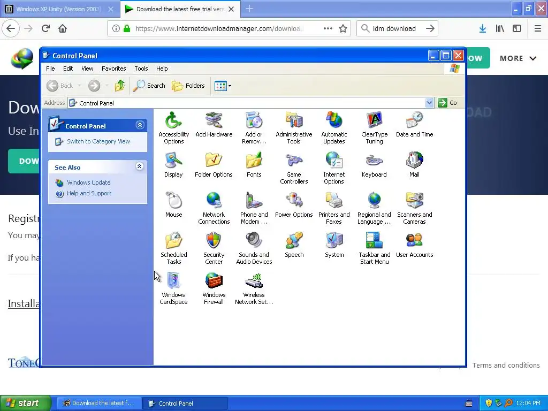
Task: Open Power Options icon
Action: pyautogui.click(x=294, y=205)
